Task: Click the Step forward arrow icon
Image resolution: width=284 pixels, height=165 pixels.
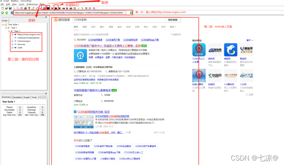Action: (63, 8)
